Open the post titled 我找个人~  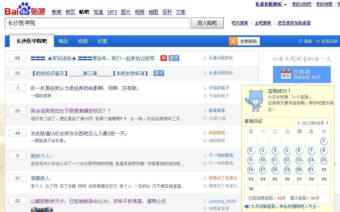point(42,156)
